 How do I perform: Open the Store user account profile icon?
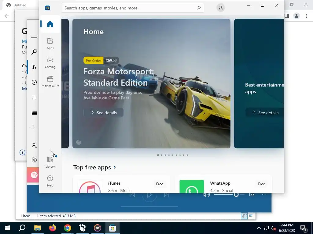pos(221,8)
